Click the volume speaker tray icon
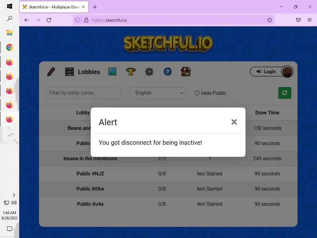 click(x=14, y=203)
